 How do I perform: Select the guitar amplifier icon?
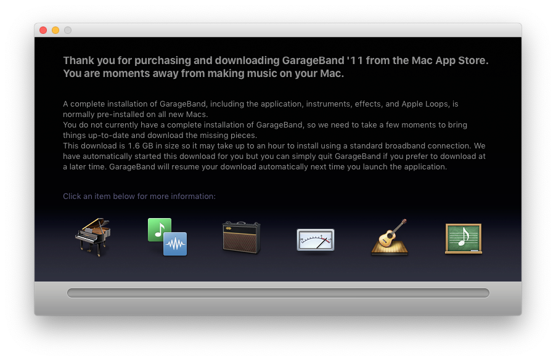[242, 237]
